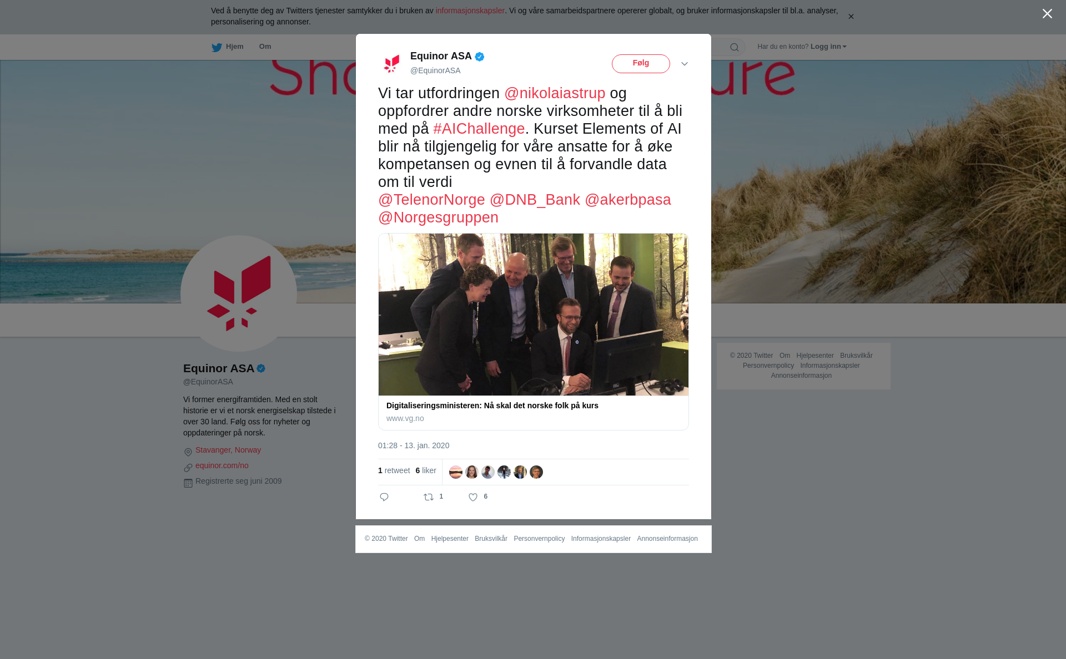Close the tweet overlay with the X
The width and height of the screenshot is (1066, 659).
(1047, 14)
